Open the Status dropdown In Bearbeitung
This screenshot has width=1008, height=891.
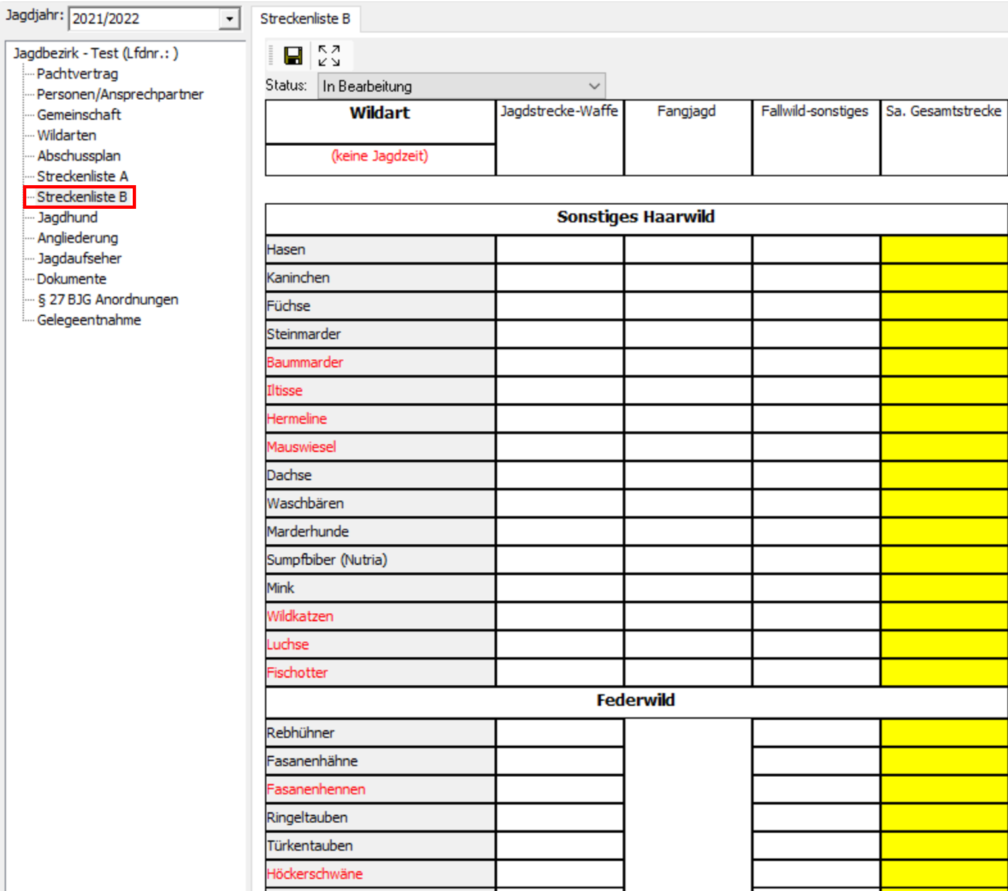click(461, 86)
